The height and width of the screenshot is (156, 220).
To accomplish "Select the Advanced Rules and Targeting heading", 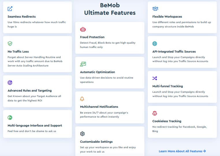I will click(x=30, y=91).
